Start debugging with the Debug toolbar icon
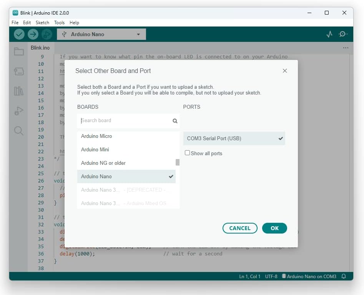The height and width of the screenshot is (295, 364). [x=47, y=34]
